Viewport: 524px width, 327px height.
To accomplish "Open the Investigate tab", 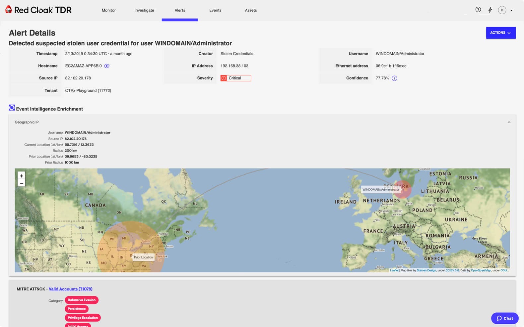I will 144,10.
